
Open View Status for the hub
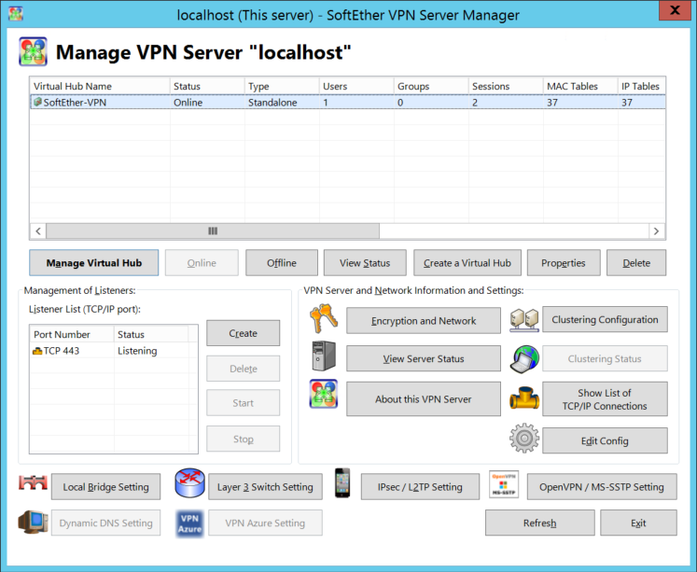(x=365, y=262)
